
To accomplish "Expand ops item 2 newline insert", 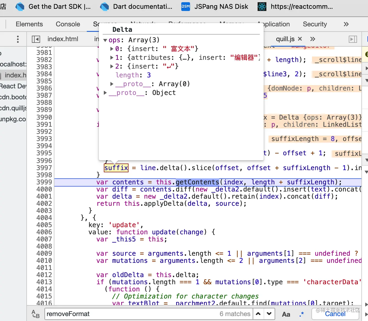I will (112, 66).
